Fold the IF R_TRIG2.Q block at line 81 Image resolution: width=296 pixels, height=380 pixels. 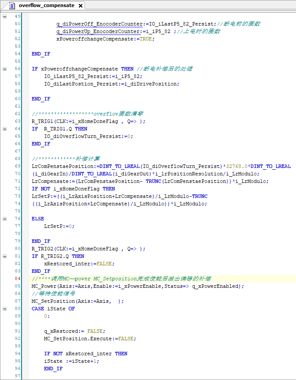(5, 256)
